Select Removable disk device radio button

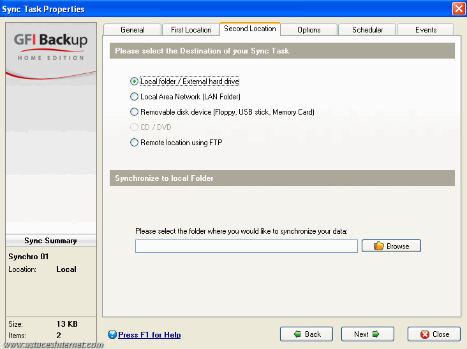[x=135, y=112]
